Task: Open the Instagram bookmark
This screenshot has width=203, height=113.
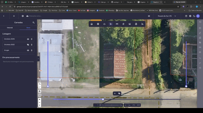Action: click(91, 10)
